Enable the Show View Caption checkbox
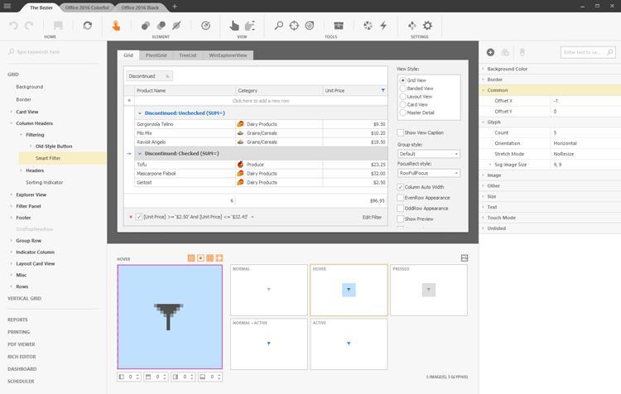This screenshot has height=394, width=621. 401,132
